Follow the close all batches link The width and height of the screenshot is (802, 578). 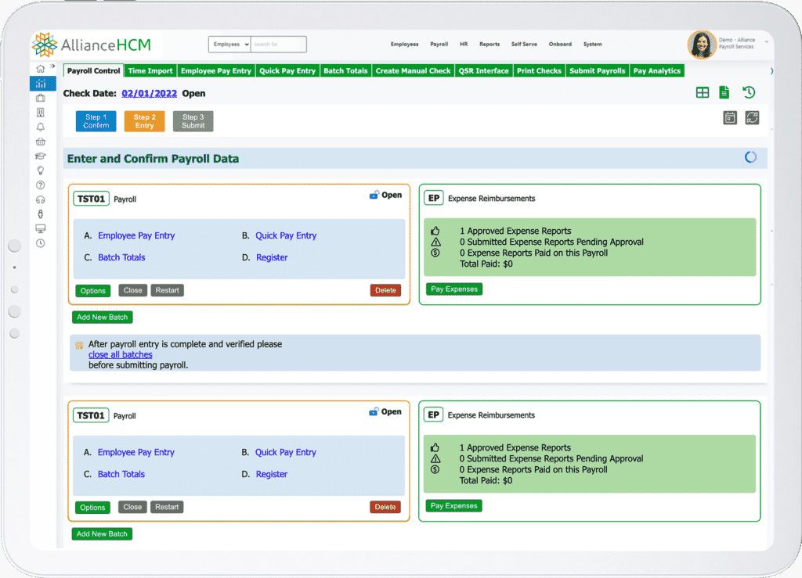point(120,354)
